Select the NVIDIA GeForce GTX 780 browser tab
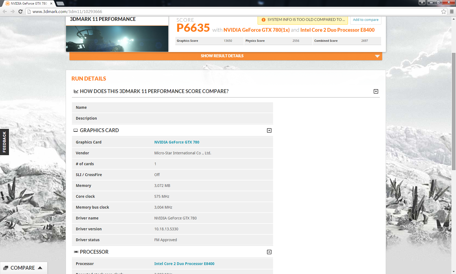456x274 pixels. coord(28,4)
